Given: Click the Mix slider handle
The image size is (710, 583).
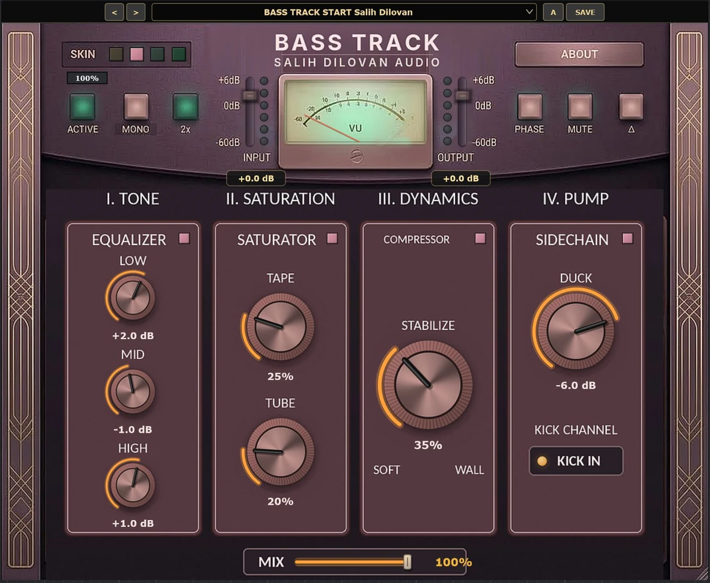Looking at the screenshot, I should click(x=407, y=562).
